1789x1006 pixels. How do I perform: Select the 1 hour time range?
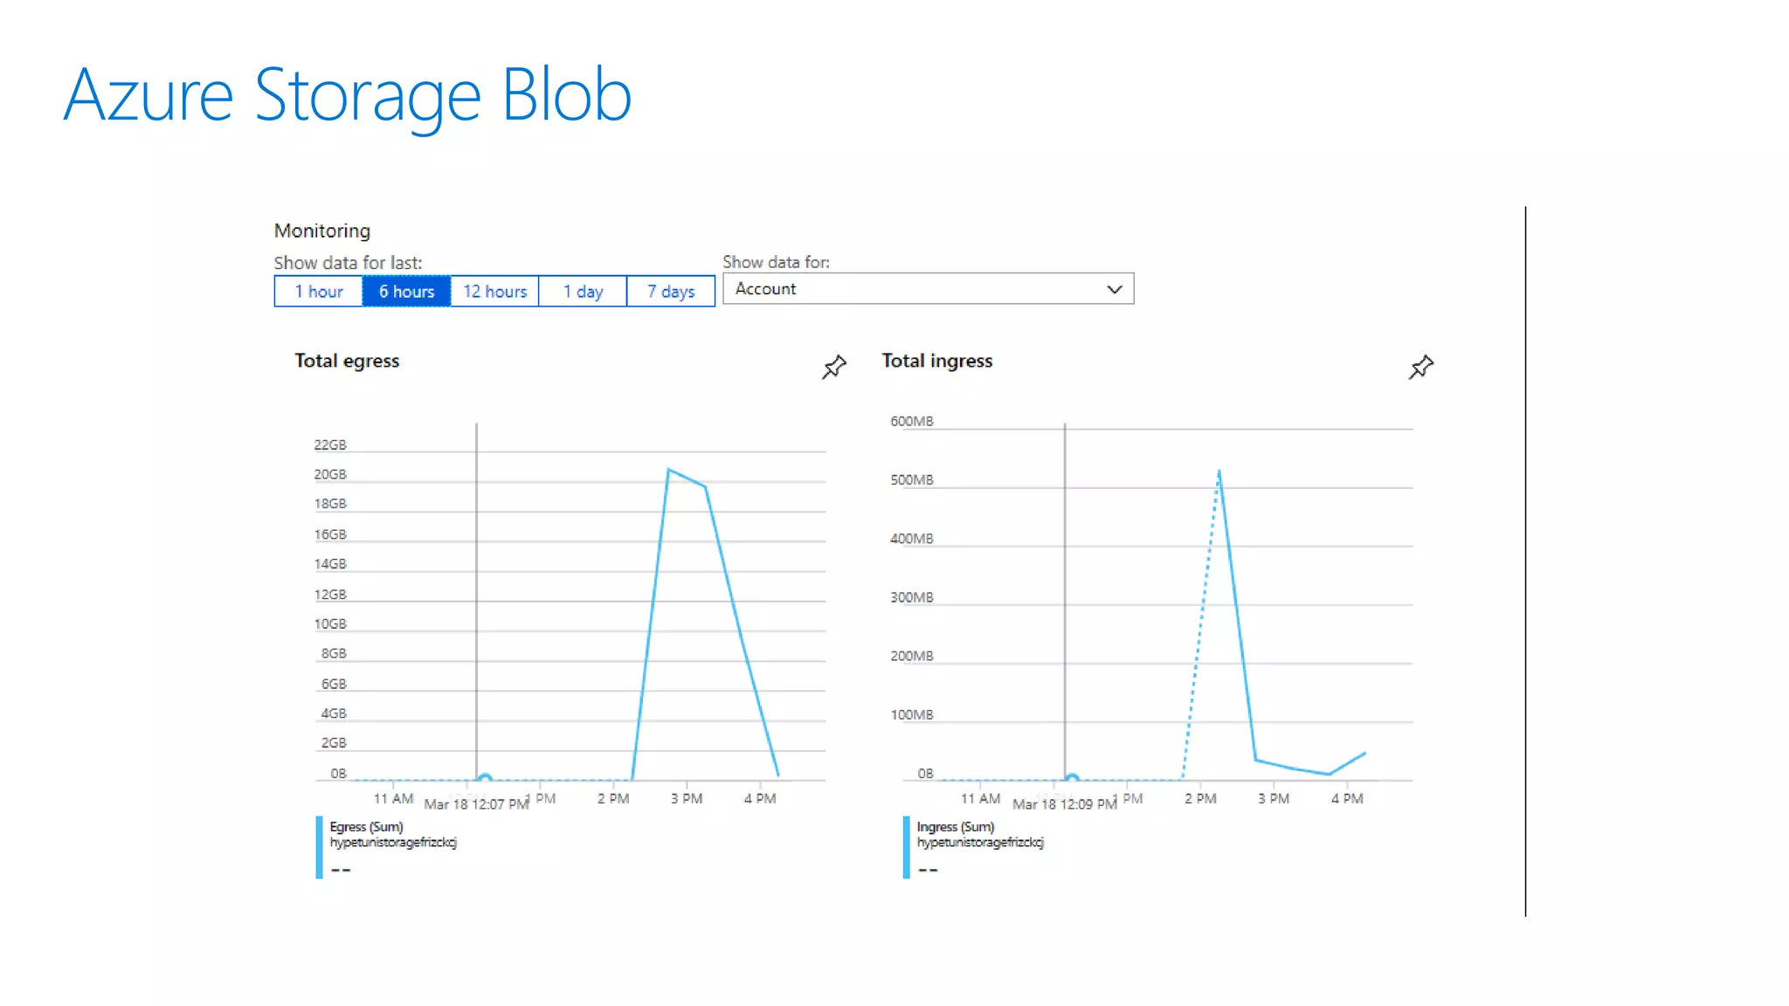pos(319,292)
